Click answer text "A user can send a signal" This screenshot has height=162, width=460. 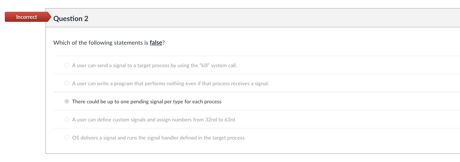(99, 65)
